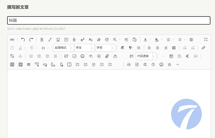This screenshot has width=215, height=138.
Task: Open the font color picker arrow
Action: coord(150,40)
